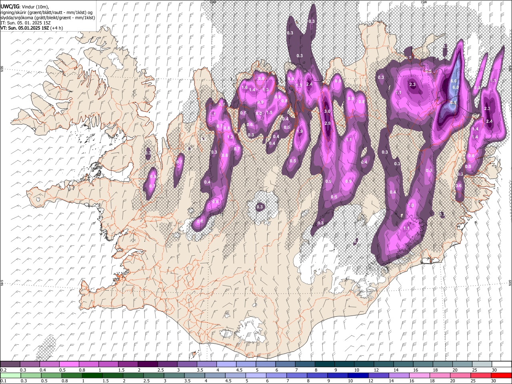This screenshot has height=384, width=512.
Task: Select the 'IT: Sun. 05. 01. 2025 15Z' line
Action: click(25, 23)
